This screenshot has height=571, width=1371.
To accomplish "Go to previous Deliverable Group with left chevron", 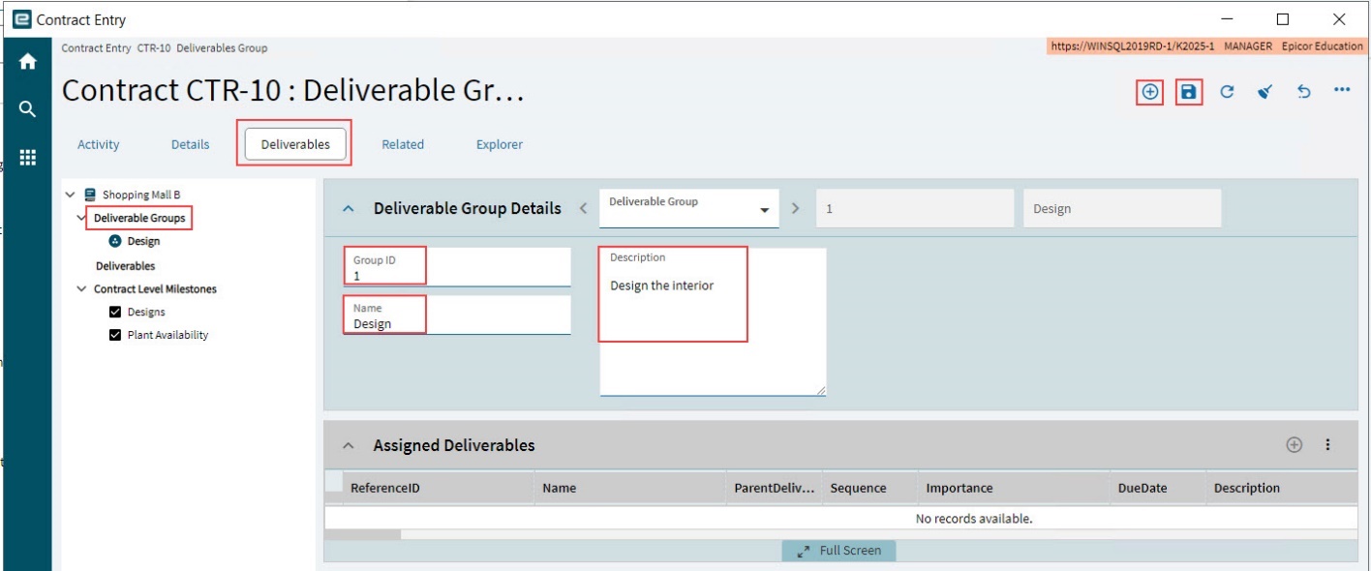I will [x=583, y=208].
